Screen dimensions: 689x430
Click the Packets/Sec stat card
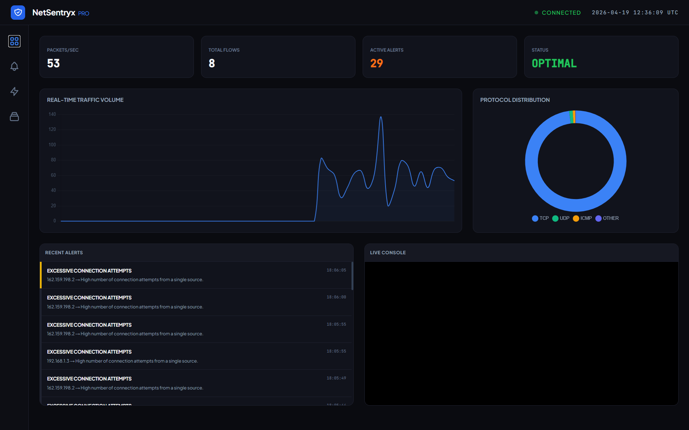pyautogui.click(x=116, y=57)
